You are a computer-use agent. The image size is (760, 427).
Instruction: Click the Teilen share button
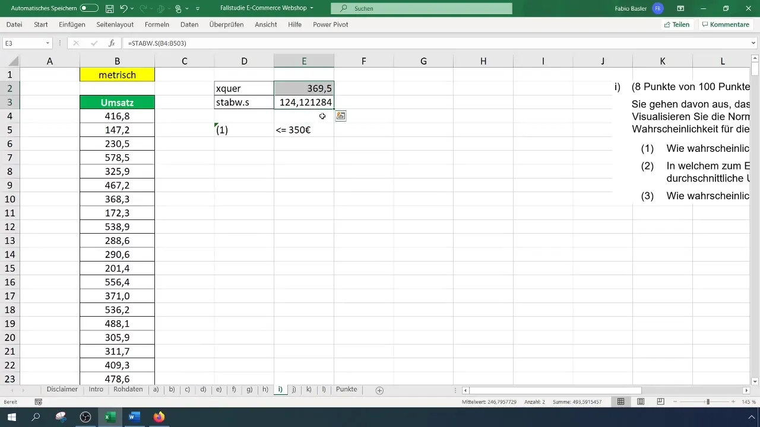[676, 24]
